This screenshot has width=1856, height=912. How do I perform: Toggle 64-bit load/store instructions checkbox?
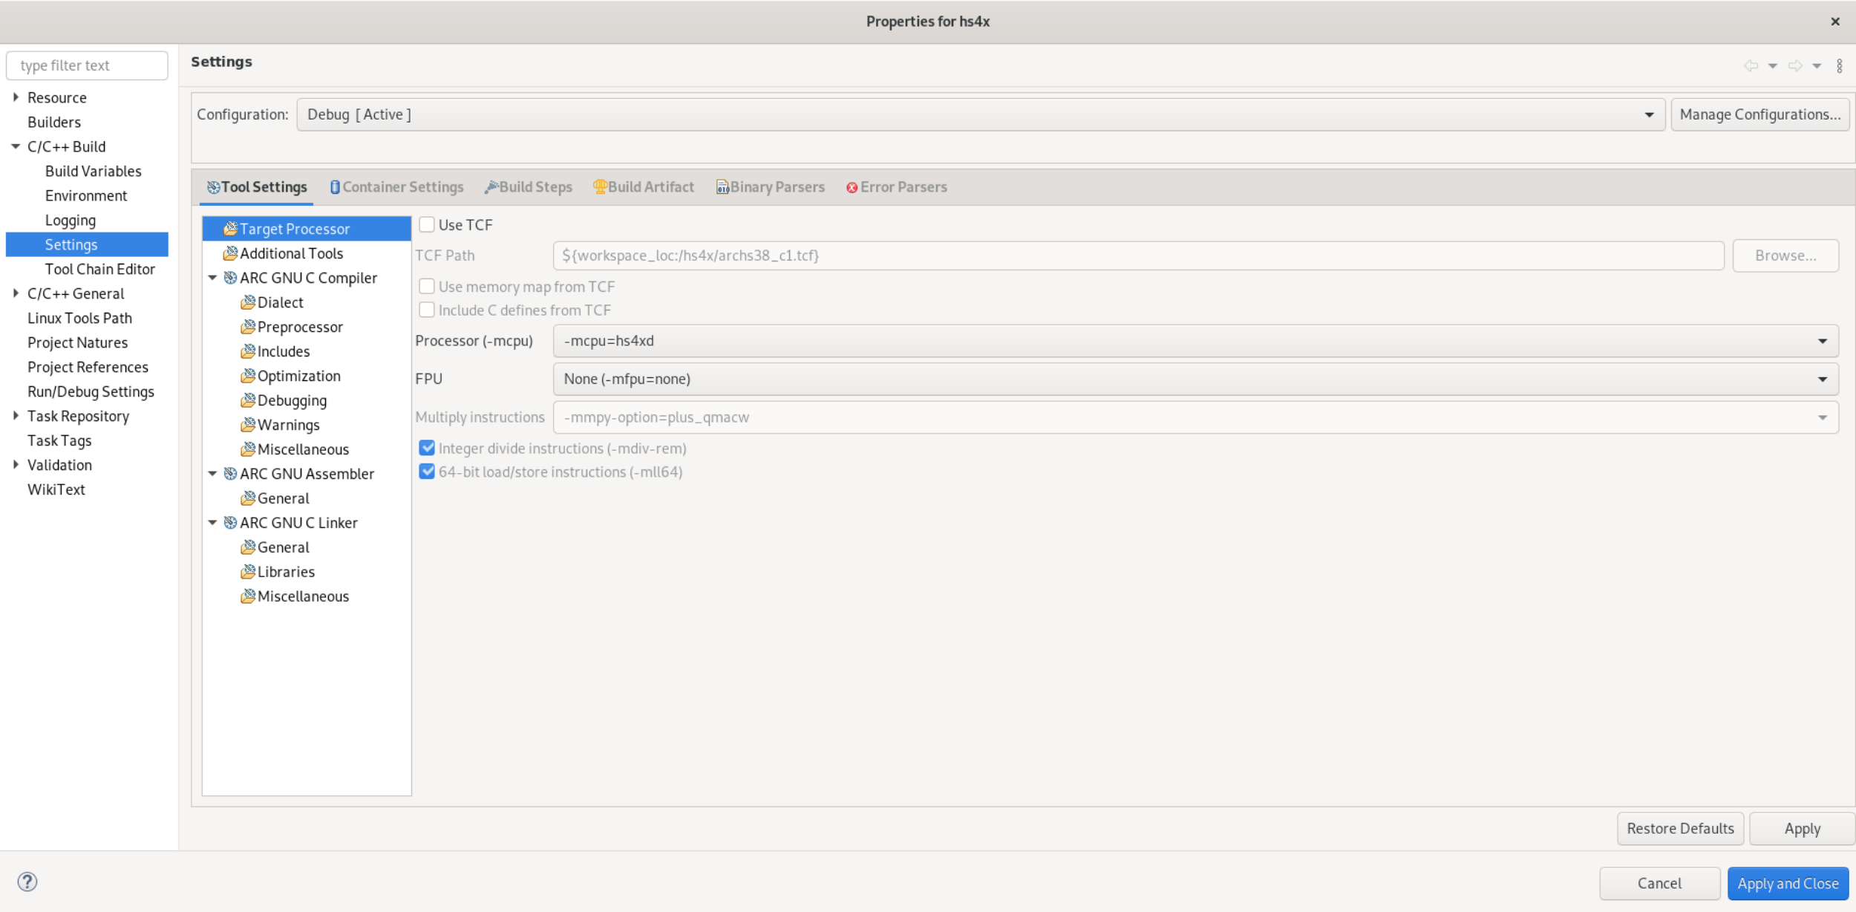click(x=426, y=472)
